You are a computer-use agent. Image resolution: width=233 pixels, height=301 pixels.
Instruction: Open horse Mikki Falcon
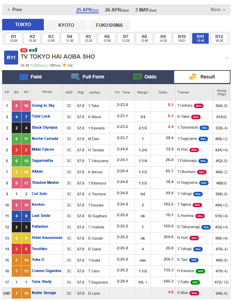tap(43, 149)
